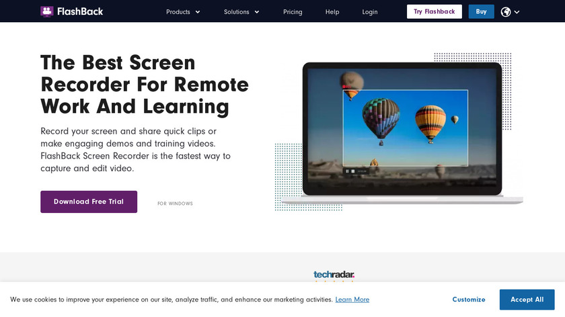Choose Customize cookie settings
Screen dimensions: 565x317
click(x=468, y=300)
